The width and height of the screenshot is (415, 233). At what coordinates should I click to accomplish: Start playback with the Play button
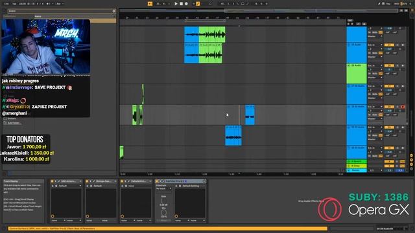[x=176, y=4]
